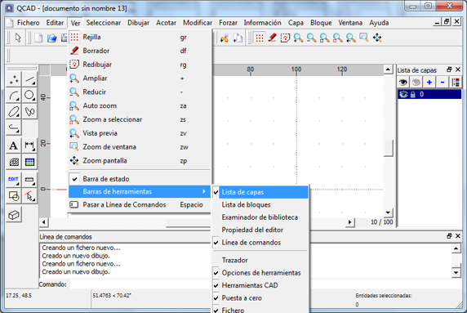Click the Comando input field
This screenshot has height=313, width=467.
pyautogui.click(x=140, y=284)
